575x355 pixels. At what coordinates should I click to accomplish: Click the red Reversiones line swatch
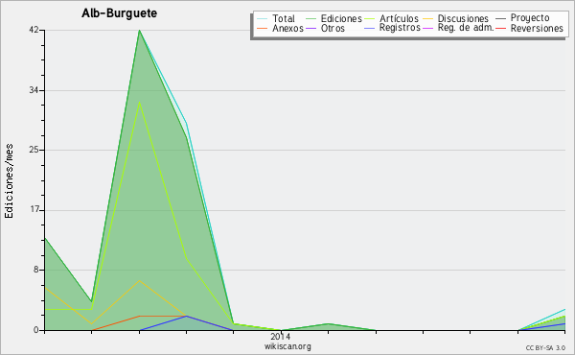pos(500,28)
